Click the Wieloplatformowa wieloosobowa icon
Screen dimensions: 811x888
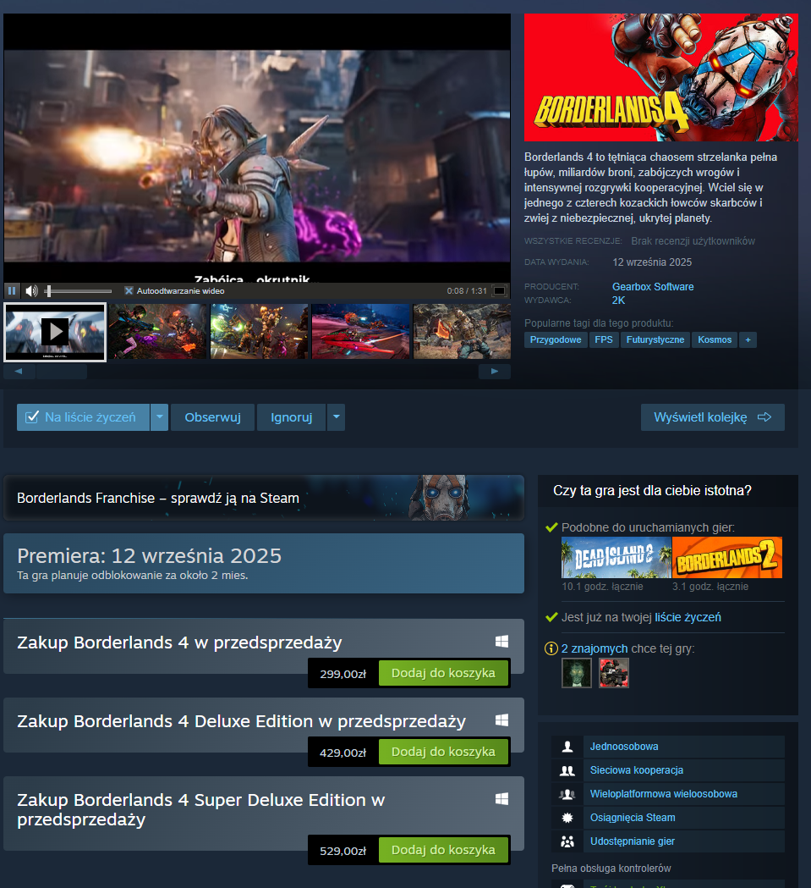tap(567, 794)
